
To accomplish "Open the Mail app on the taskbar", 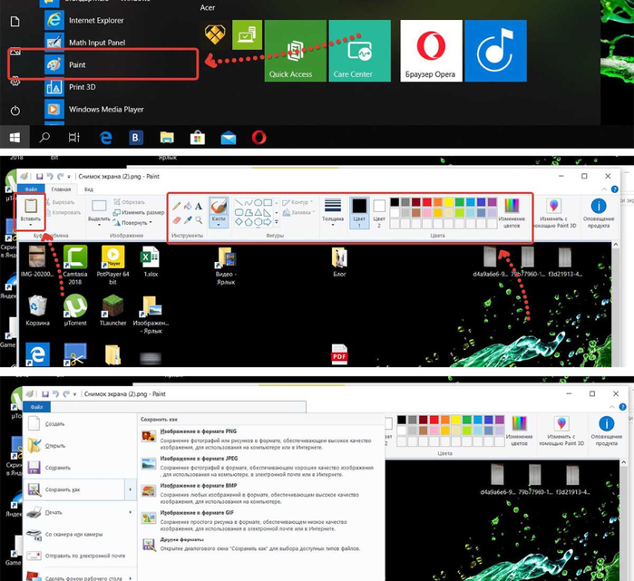I will coord(229,138).
